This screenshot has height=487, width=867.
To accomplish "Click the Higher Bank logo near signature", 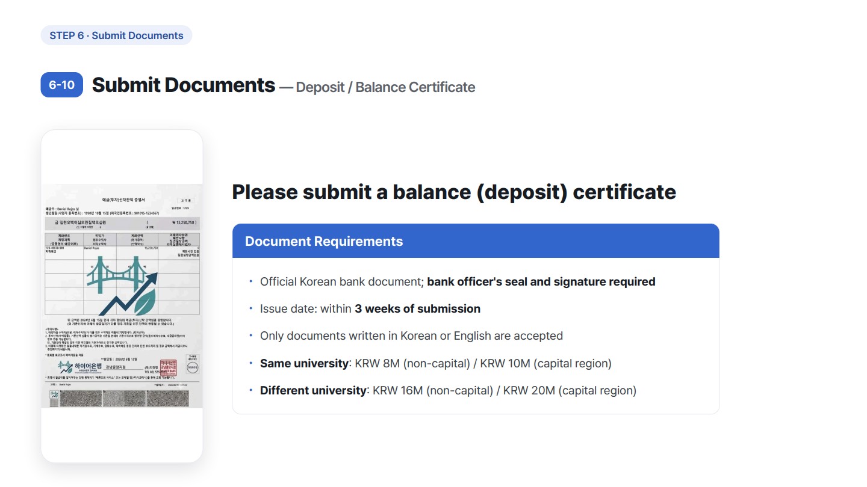I will 79,367.
